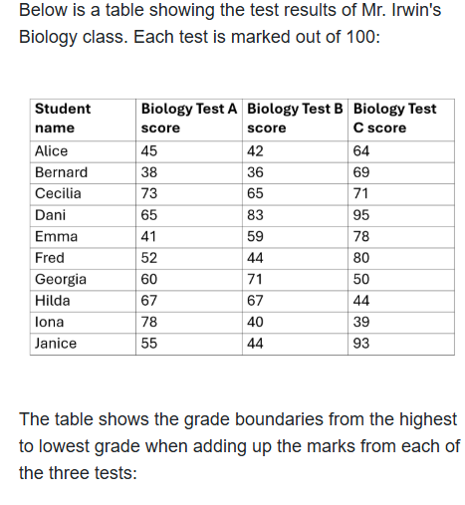Screen dimensions: 465x505
Task: Click the Biology Test C score header
Action: tap(401, 120)
